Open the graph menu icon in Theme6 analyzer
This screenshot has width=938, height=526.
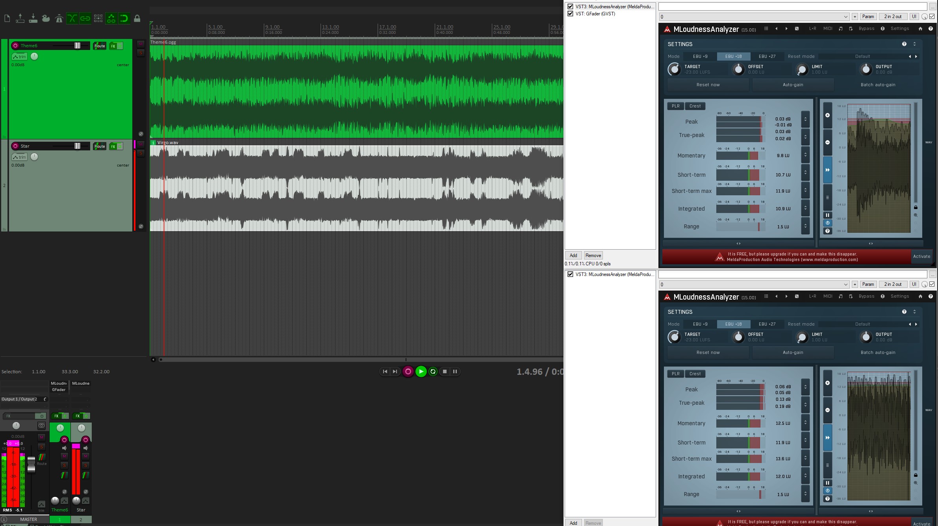(x=827, y=197)
